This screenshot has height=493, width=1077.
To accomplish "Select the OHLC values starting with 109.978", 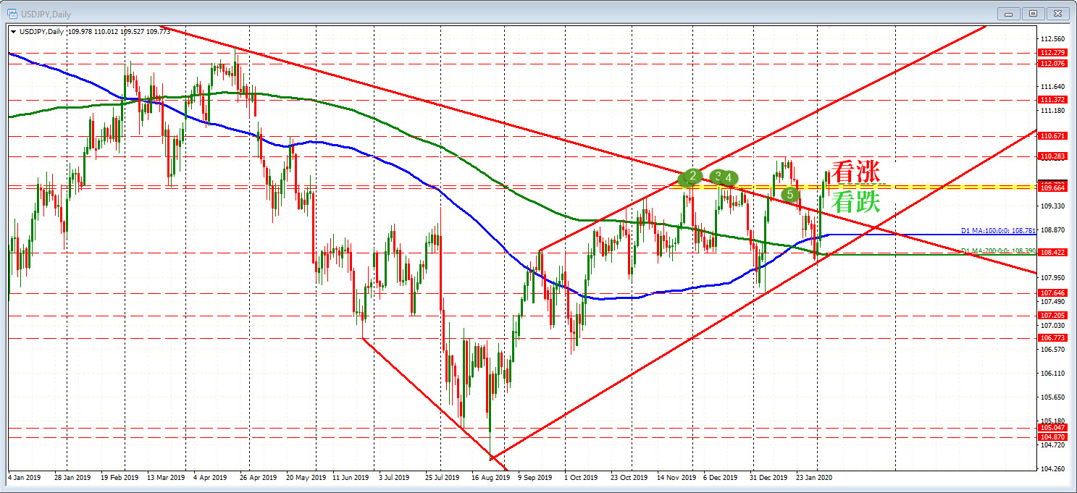I will pos(120,31).
